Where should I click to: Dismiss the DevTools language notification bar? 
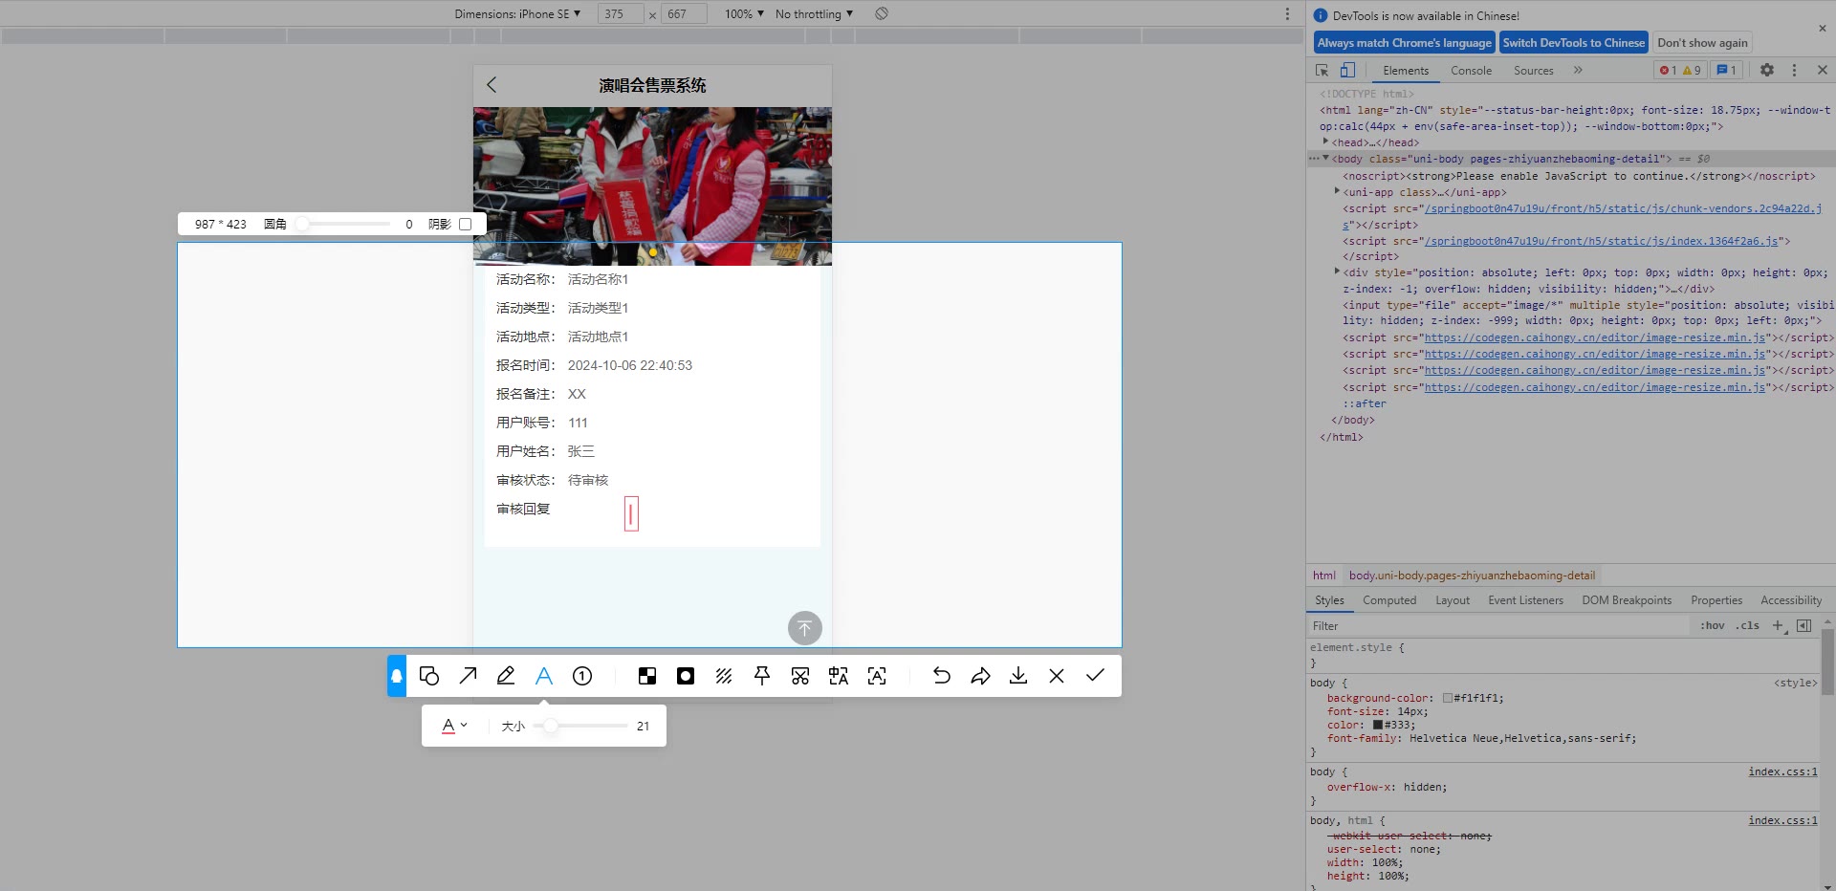(x=1822, y=29)
